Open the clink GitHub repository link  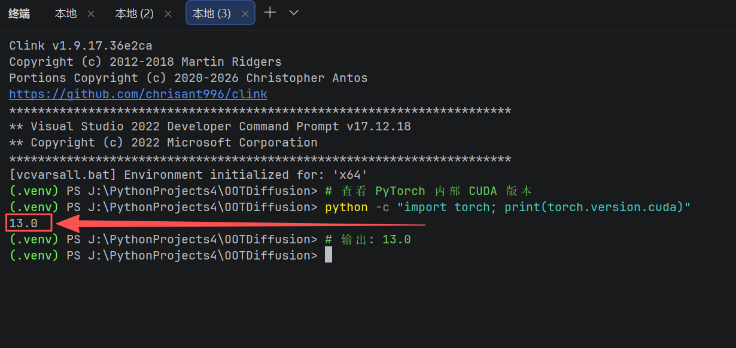[138, 94]
